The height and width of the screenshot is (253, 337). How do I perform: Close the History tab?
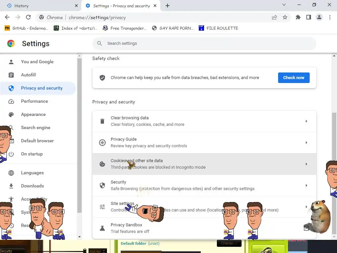[x=76, y=6]
